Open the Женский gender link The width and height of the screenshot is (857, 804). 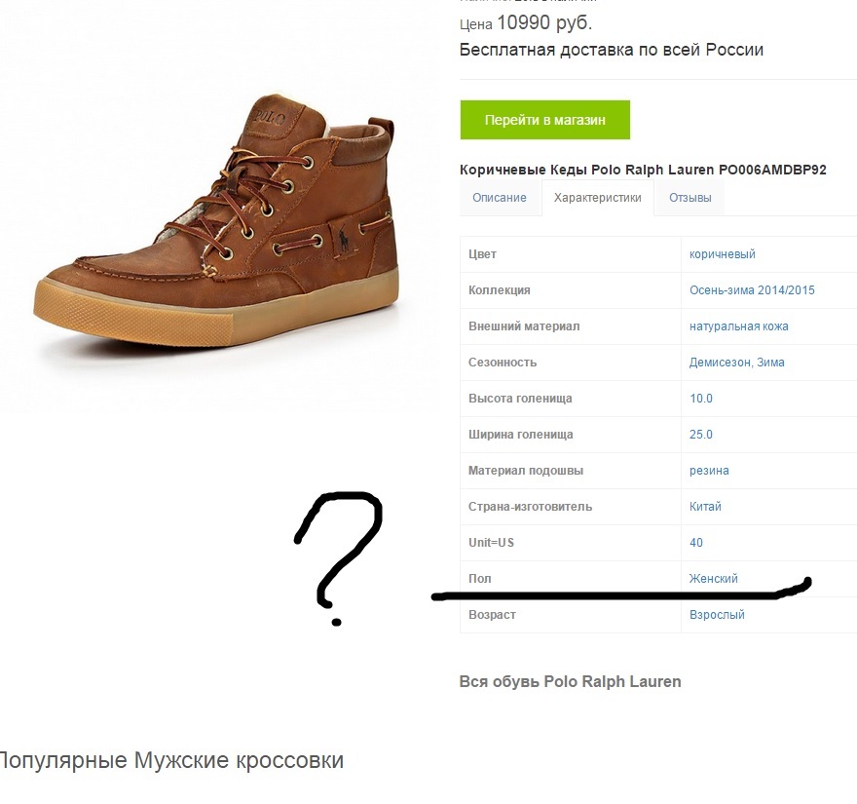coord(713,579)
